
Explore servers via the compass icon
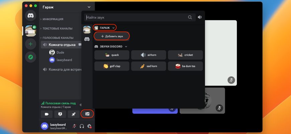click(x=30, y=57)
